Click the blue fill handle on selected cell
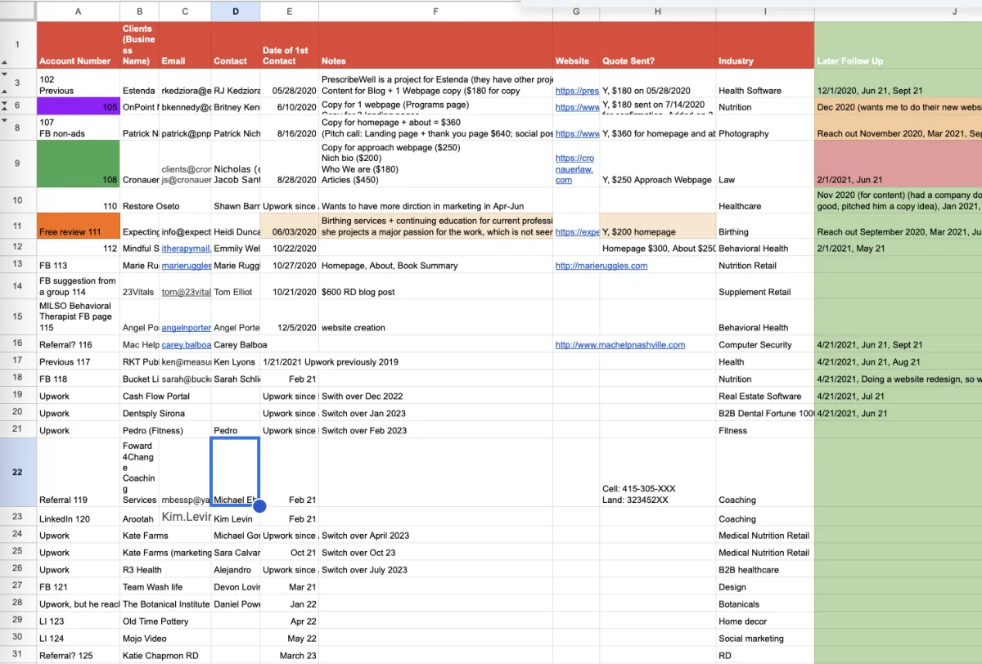The height and width of the screenshot is (664, 982). 259,506
